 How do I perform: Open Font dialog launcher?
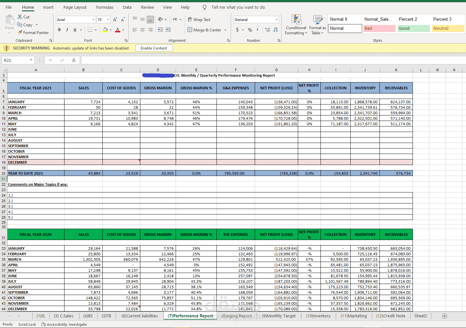point(126,40)
